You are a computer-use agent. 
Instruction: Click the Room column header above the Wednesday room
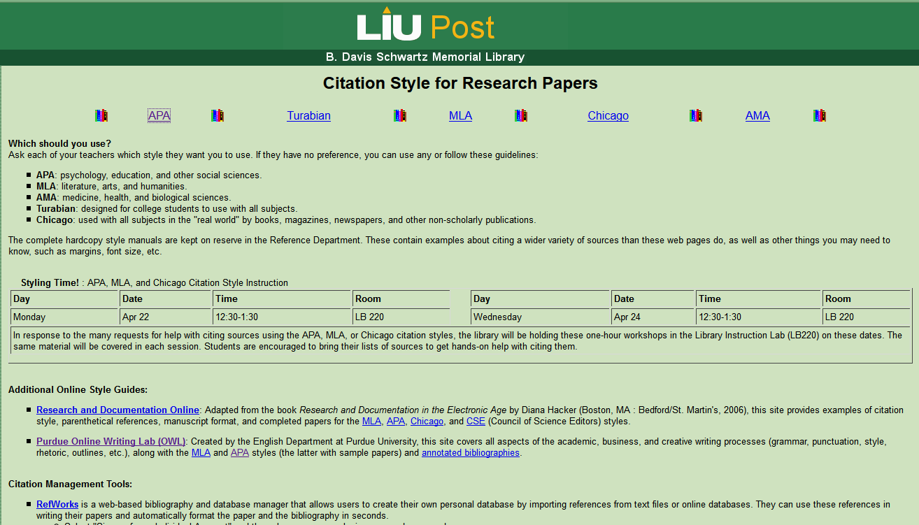(867, 299)
